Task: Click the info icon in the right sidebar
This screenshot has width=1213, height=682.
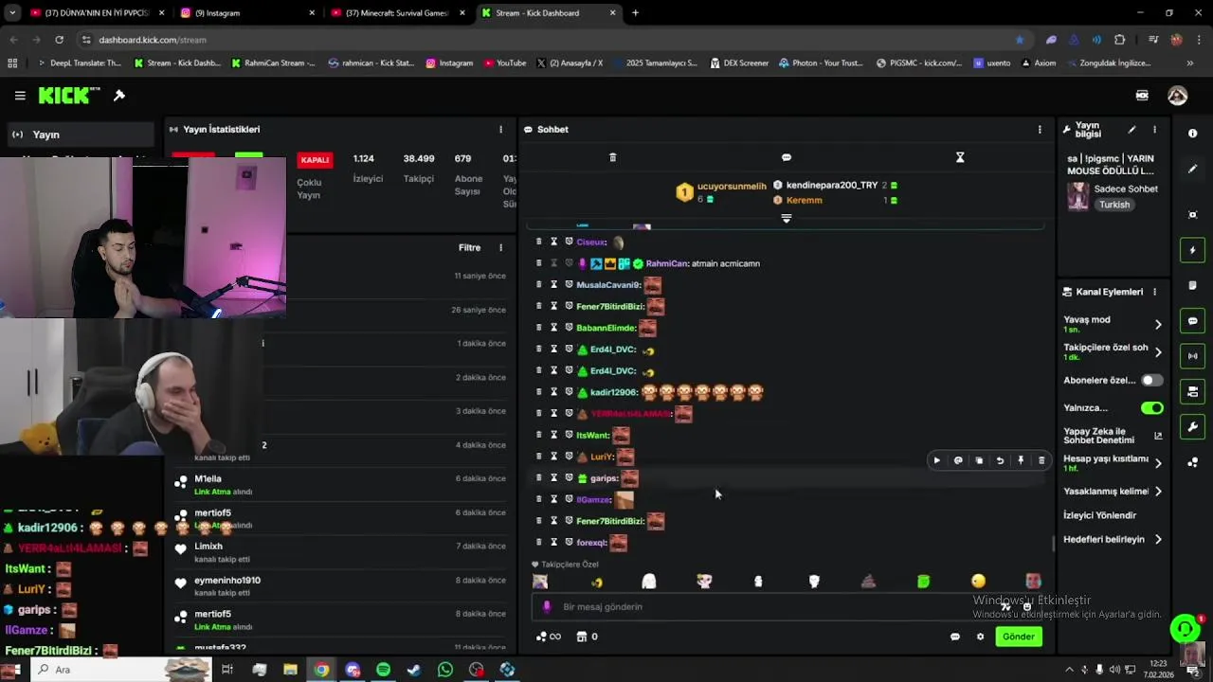Action: (x=1192, y=134)
